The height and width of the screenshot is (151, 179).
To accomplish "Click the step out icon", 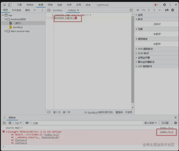I will [154, 10].
